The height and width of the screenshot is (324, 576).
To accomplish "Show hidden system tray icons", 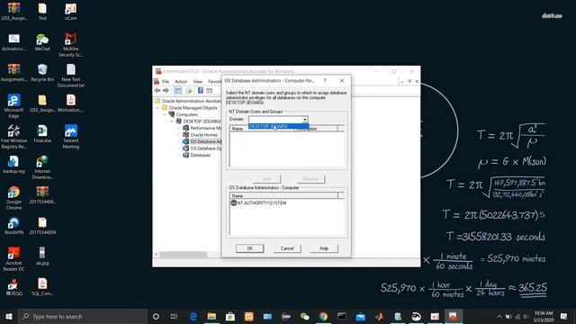I will (x=499, y=316).
